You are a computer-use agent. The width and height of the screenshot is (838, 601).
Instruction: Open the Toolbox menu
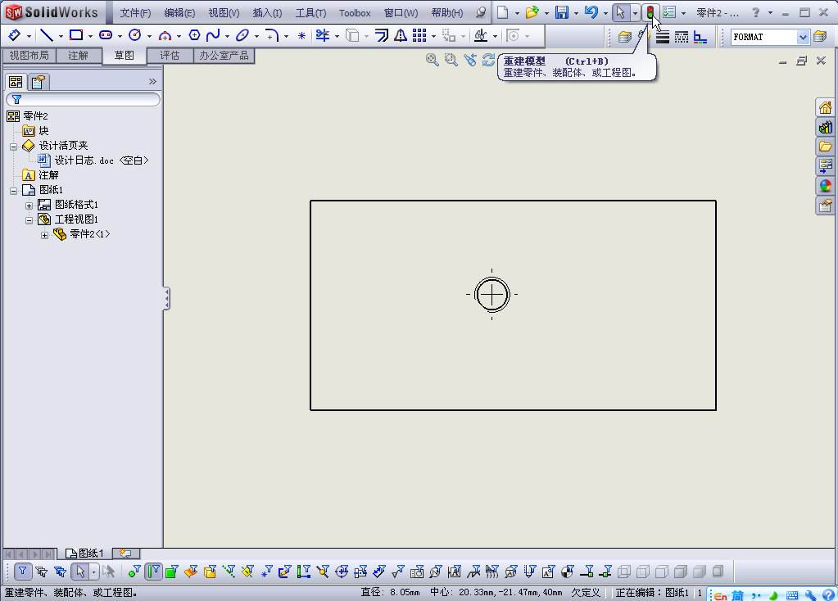tap(355, 13)
